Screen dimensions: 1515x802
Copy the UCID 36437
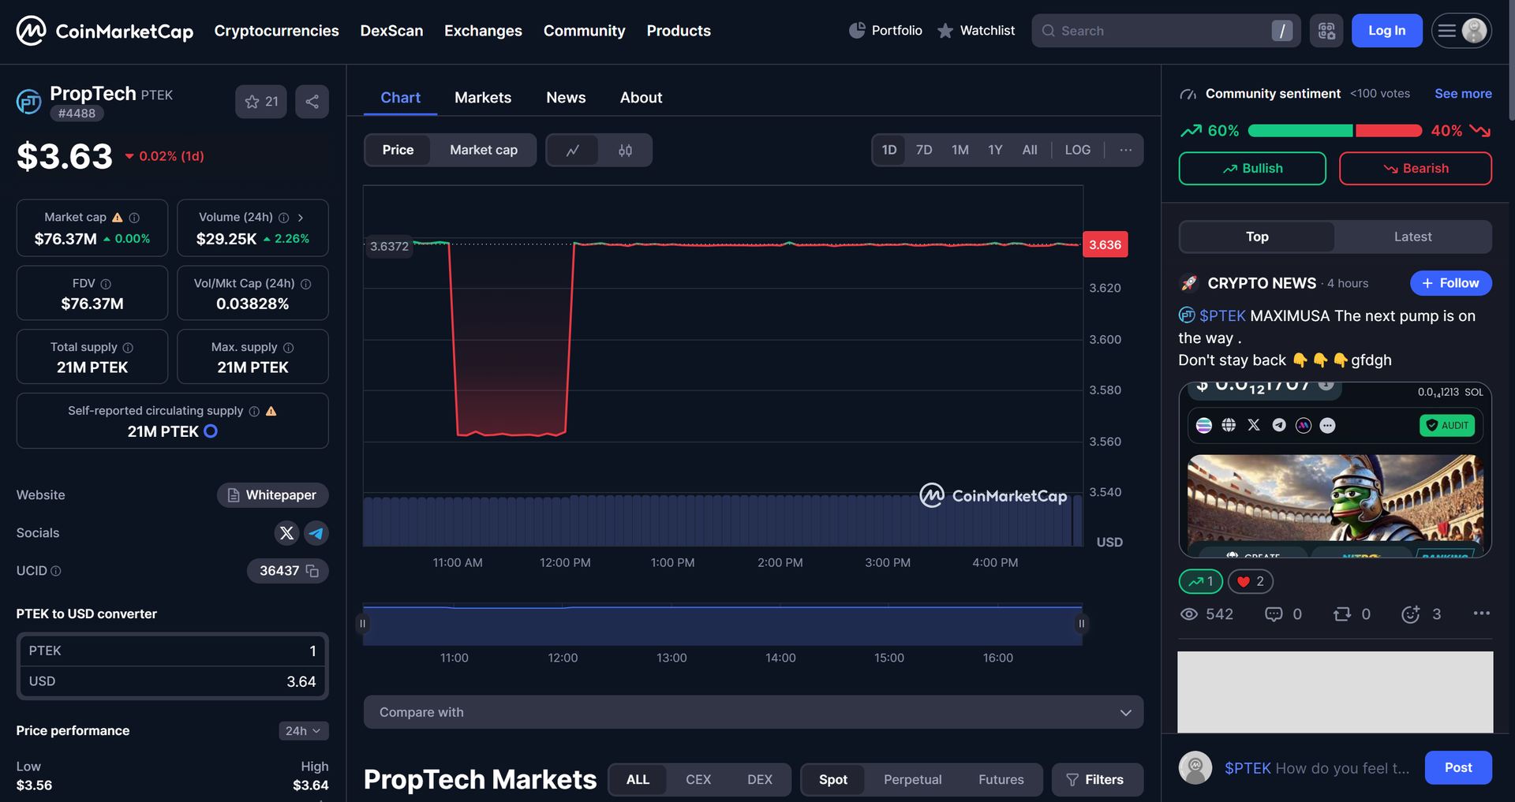coord(312,571)
